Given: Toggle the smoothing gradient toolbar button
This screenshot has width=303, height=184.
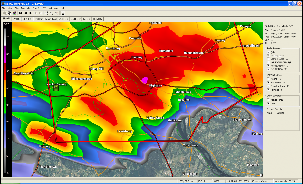Looking at the screenshot, I should coord(63,13).
